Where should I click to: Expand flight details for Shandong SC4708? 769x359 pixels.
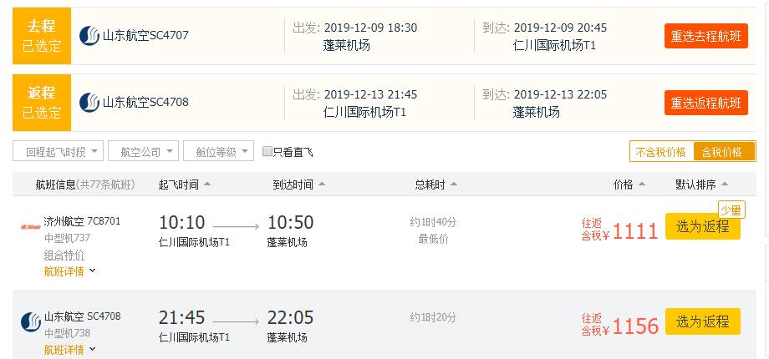pos(69,350)
